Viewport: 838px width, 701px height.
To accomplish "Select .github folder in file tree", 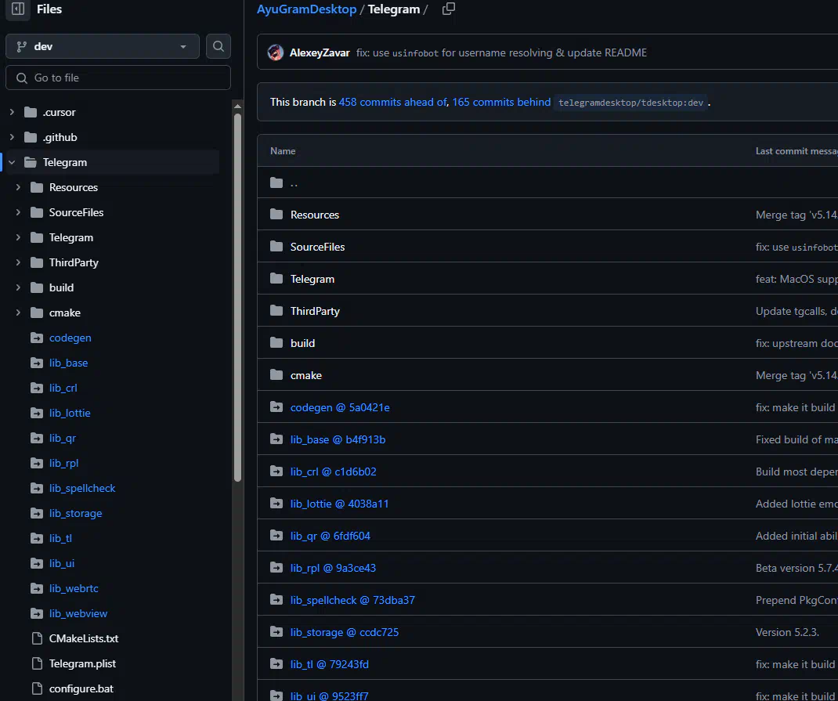I will (60, 137).
